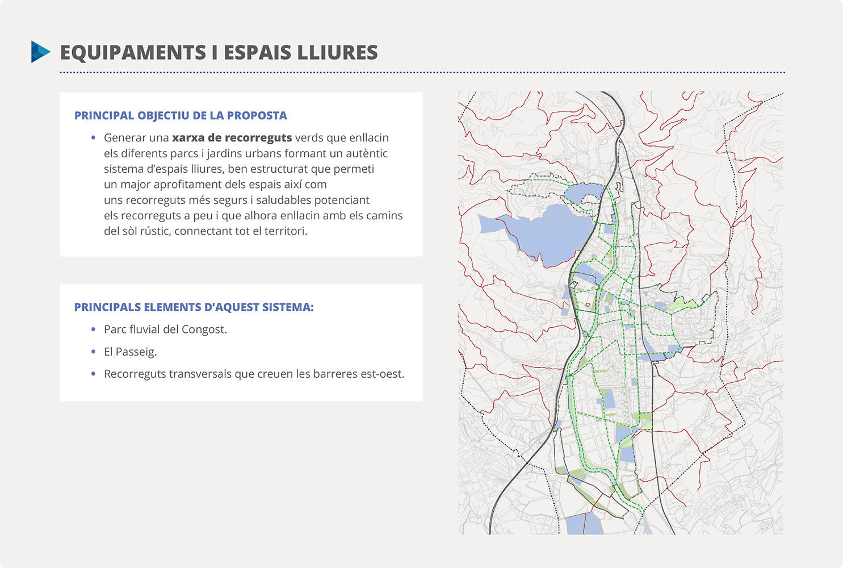The width and height of the screenshot is (843, 568).
Task: Select the title 'EQUIPAMENTS I ESPAIS LLIURES'
Action: tap(219, 52)
